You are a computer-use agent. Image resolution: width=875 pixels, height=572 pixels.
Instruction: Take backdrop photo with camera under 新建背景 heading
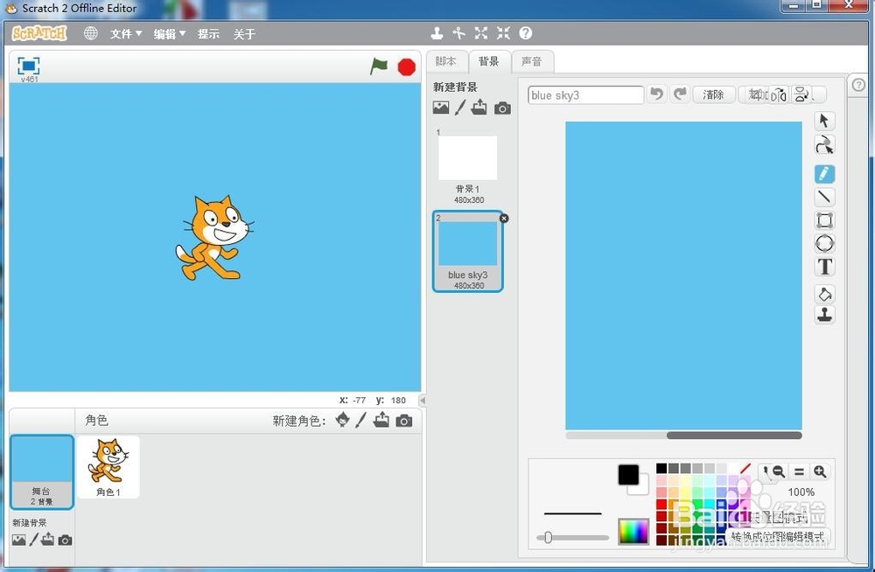[502, 108]
